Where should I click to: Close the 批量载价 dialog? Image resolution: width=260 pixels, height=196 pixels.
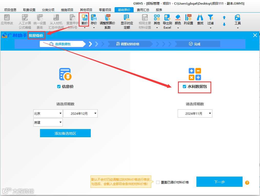click(x=255, y=35)
